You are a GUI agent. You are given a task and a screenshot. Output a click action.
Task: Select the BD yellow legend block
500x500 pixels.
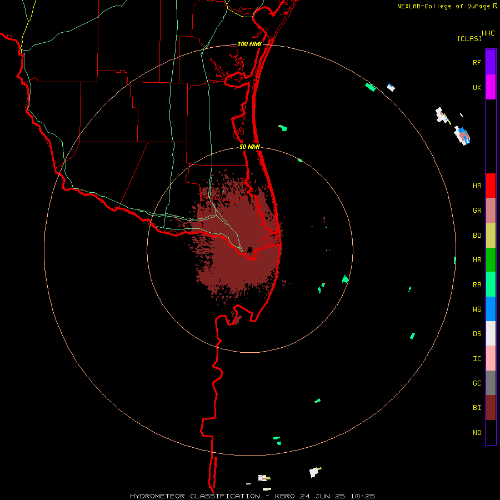click(491, 236)
